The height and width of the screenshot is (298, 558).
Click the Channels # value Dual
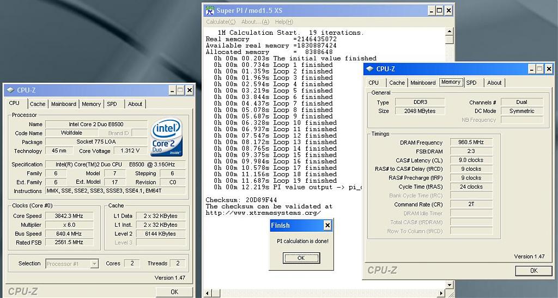tap(521, 102)
